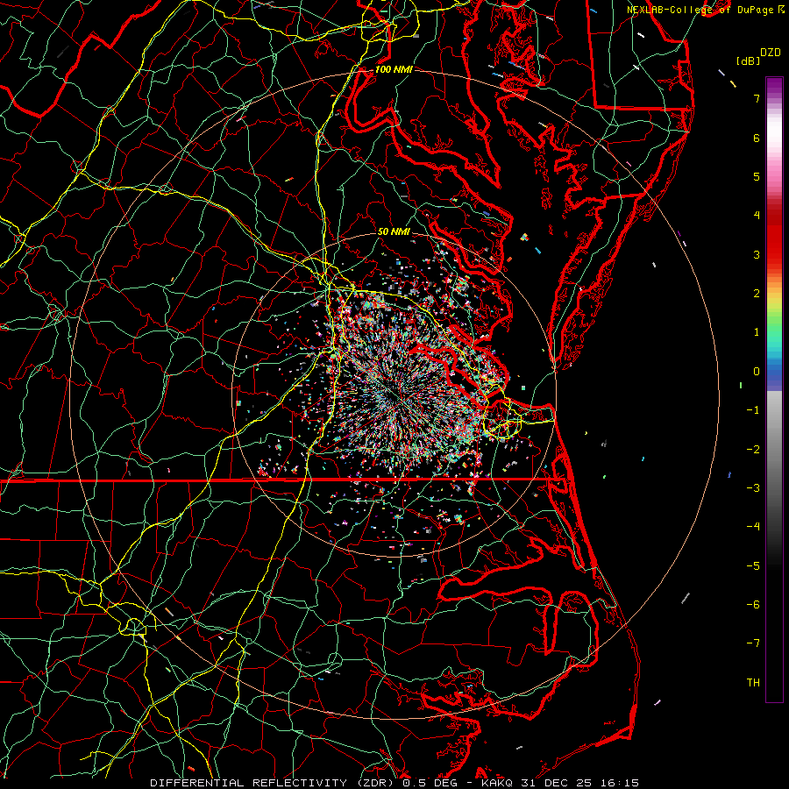The image size is (789, 789).
Task: Click the -7 value on the scale
Action: point(753,643)
